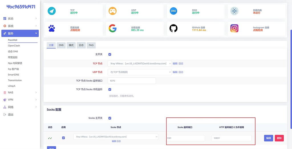This screenshot has height=149, width=292.
Task: Click TCP 节点 Socks 监听端口 field 1070
Action: [x=132, y=81]
